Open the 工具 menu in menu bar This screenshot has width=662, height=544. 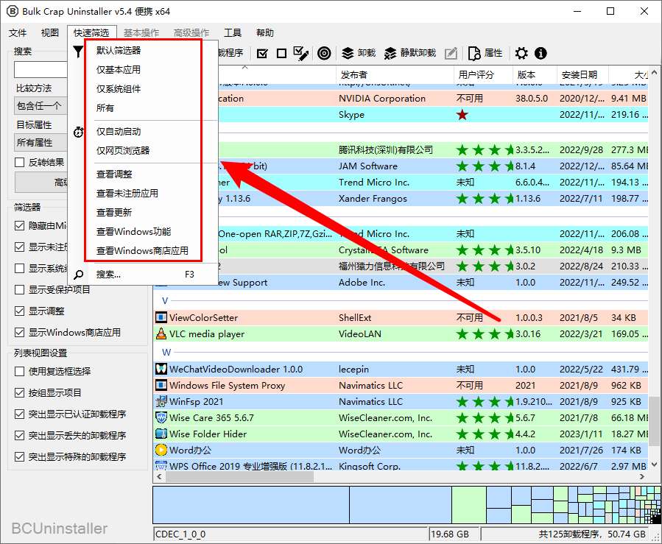233,33
